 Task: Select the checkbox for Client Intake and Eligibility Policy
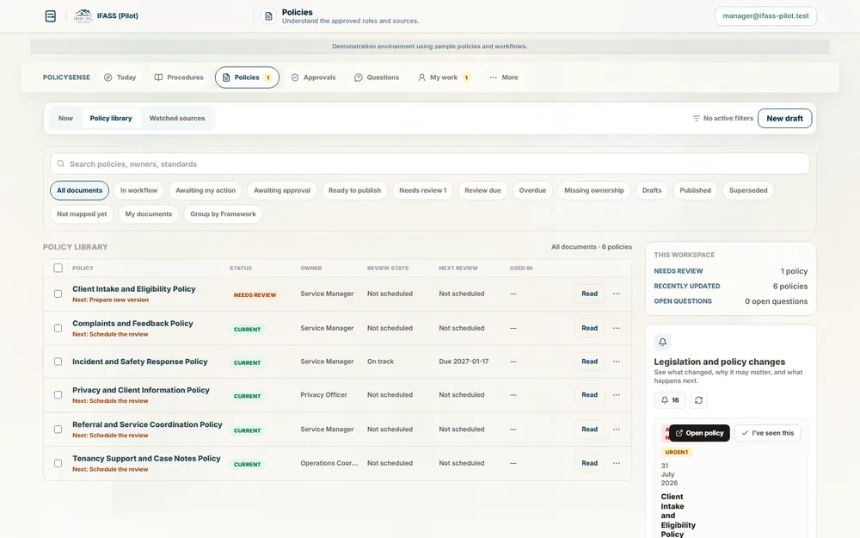point(58,294)
